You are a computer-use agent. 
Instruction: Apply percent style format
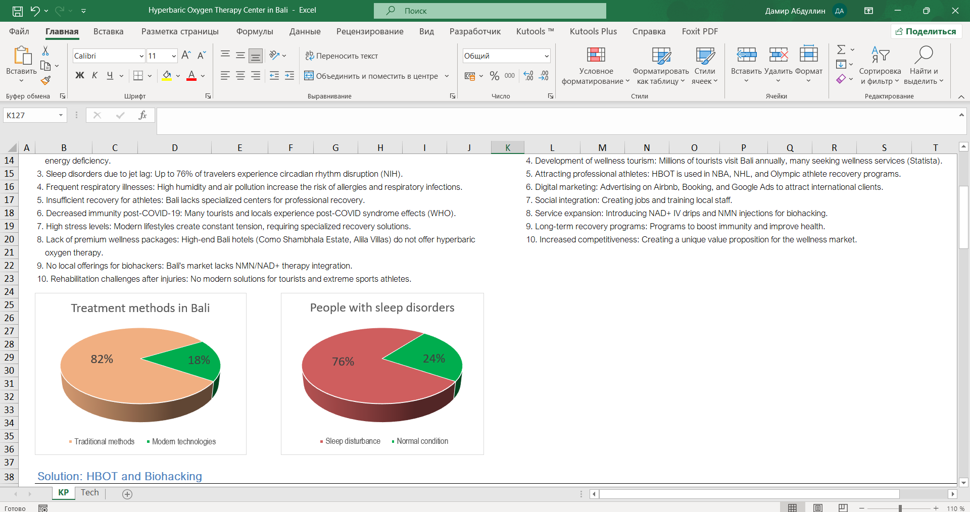coord(495,76)
